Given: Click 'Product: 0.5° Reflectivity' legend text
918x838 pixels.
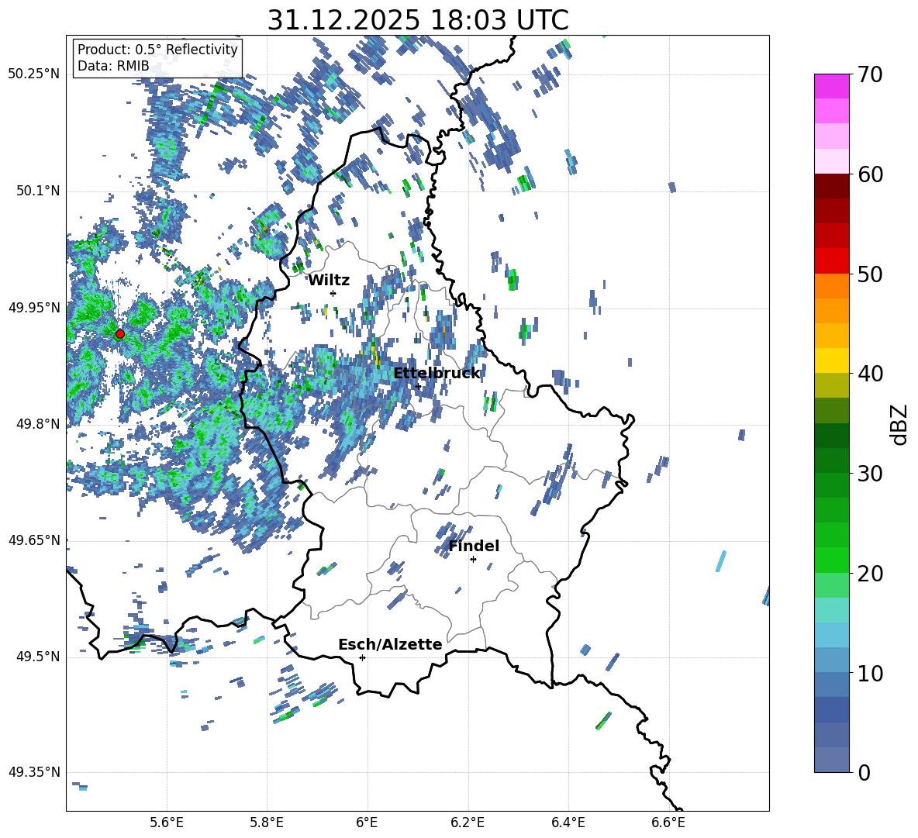Looking at the screenshot, I should click(157, 50).
